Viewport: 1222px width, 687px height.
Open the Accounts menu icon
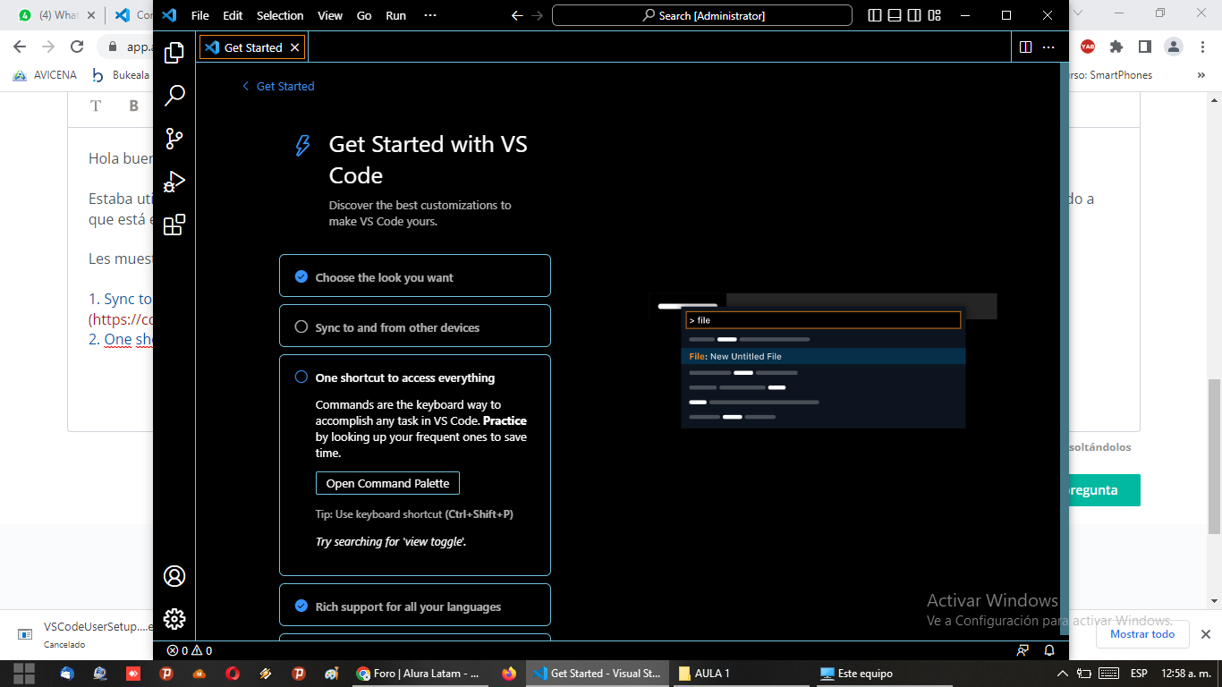174,576
